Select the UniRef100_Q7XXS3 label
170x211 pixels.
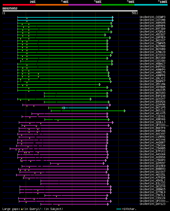pyautogui.click(x=152, y=55)
